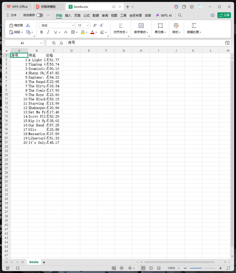The height and width of the screenshot is (273, 236).
Task: Click the Copy icon in ribbon
Action: click(x=28, y=32)
